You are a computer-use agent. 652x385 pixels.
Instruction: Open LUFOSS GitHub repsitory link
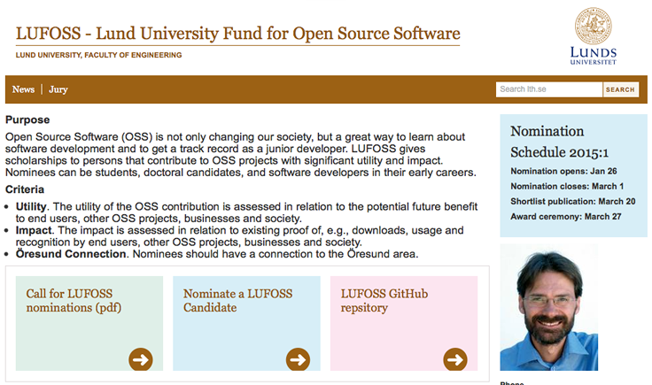(384, 300)
